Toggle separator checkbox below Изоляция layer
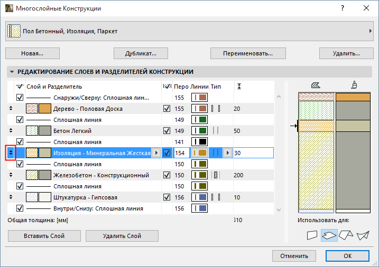Viewport: 379px width, 267px height. pos(20,164)
